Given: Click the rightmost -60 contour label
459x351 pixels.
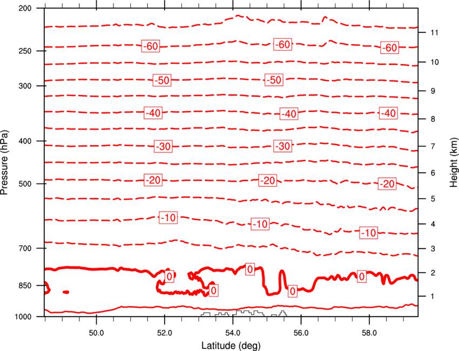Looking at the screenshot, I should pyautogui.click(x=389, y=48).
